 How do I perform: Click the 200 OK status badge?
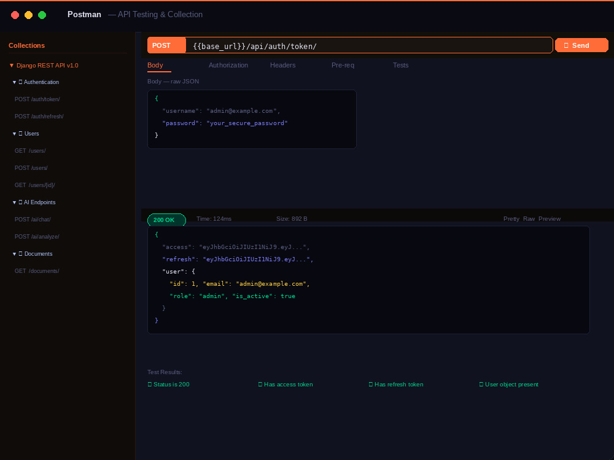[x=166, y=220]
